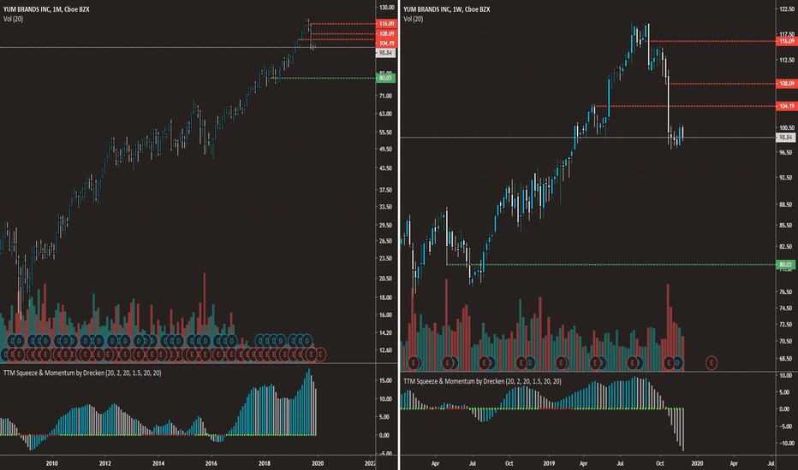Open TTM Squeeze & Momentum legend on weekly chart
The width and height of the screenshot is (798, 470).
coord(482,381)
